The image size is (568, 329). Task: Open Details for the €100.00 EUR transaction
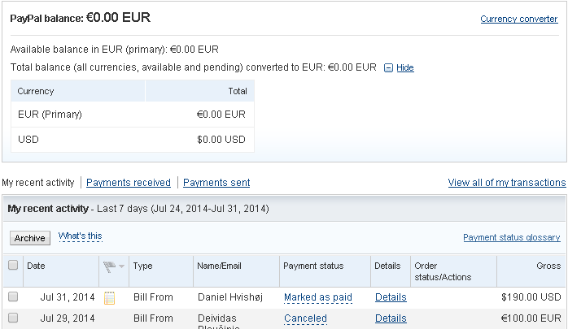391,318
